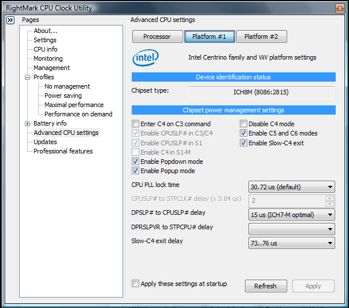Screen dimensions: 349x308
Task: Uncheck Enable Popup mode
Action: [x=135, y=171]
